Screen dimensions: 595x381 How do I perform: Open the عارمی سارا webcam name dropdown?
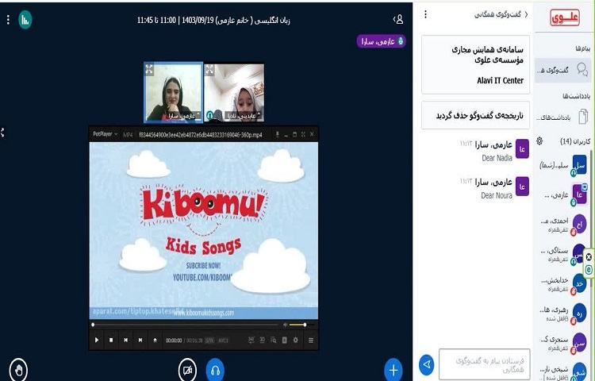point(184,116)
